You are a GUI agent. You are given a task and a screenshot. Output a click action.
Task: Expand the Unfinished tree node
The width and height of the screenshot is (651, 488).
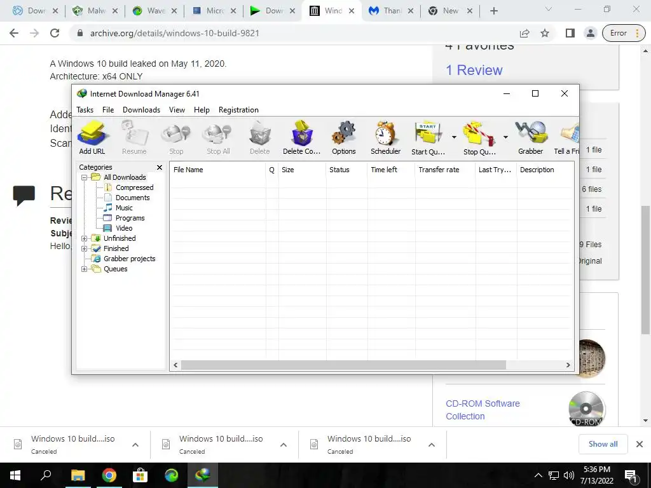tap(85, 239)
